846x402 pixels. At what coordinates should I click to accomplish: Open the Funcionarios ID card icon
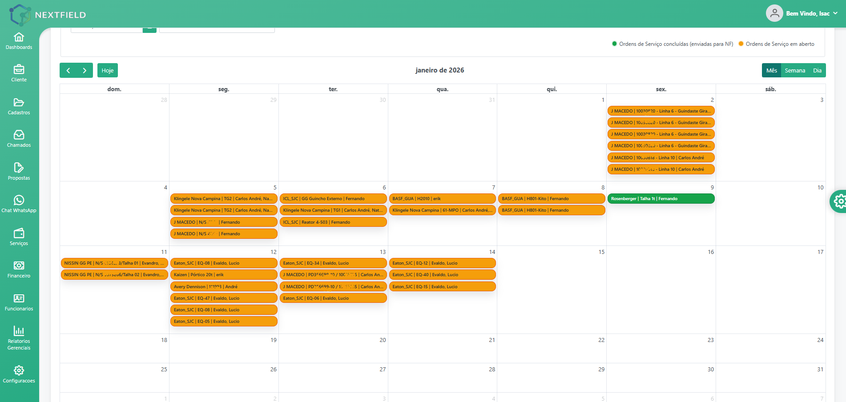pos(19,298)
